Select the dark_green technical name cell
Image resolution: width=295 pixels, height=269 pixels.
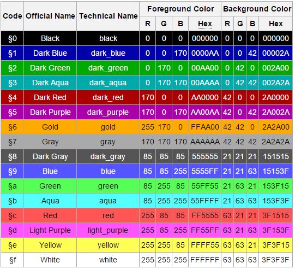[x=108, y=68]
